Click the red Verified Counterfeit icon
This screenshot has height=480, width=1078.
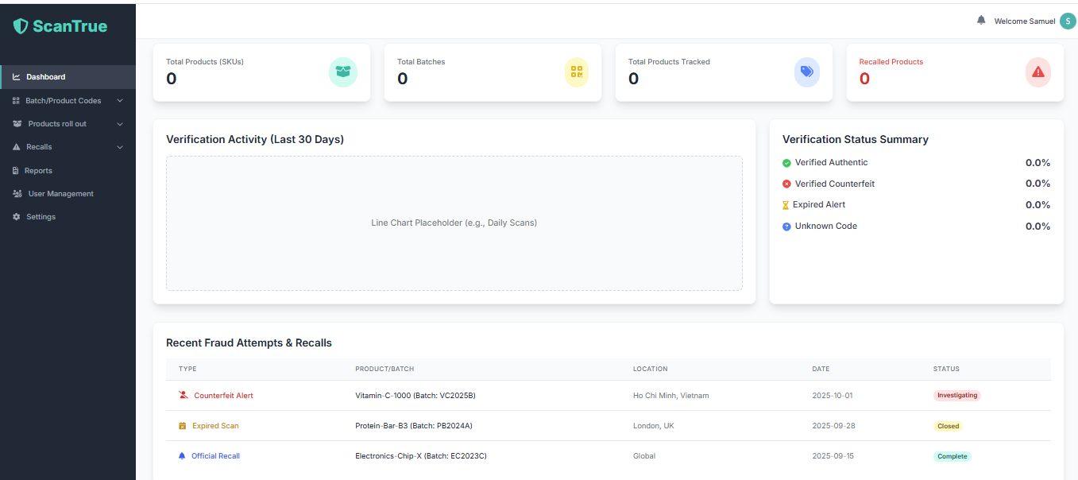click(786, 184)
